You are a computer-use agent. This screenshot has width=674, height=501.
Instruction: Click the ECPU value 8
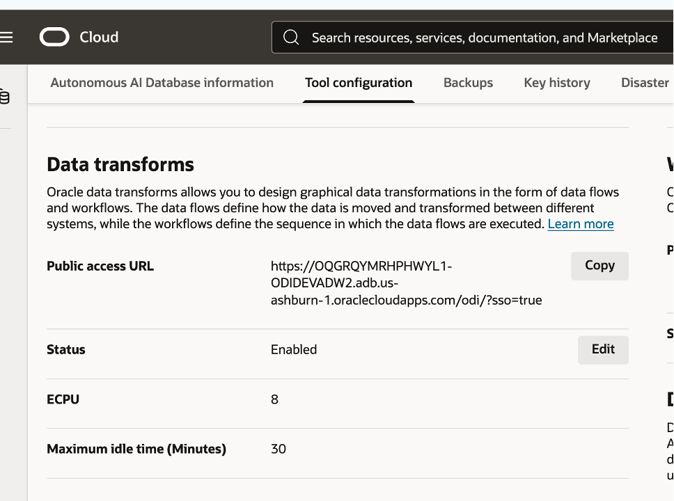pyautogui.click(x=274, y=399)
